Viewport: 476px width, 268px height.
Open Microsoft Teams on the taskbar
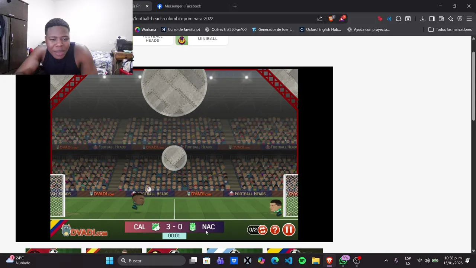point(220,261)
